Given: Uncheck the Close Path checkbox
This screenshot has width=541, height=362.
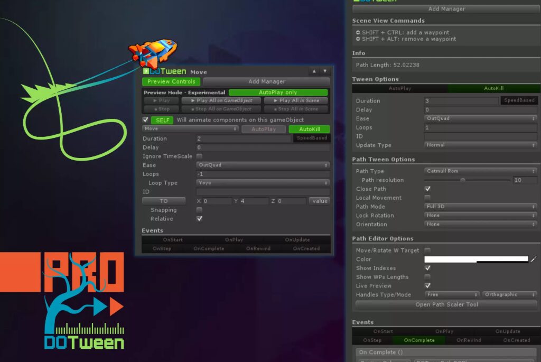Looking at the screenshot, I should (x=427, y=189).
